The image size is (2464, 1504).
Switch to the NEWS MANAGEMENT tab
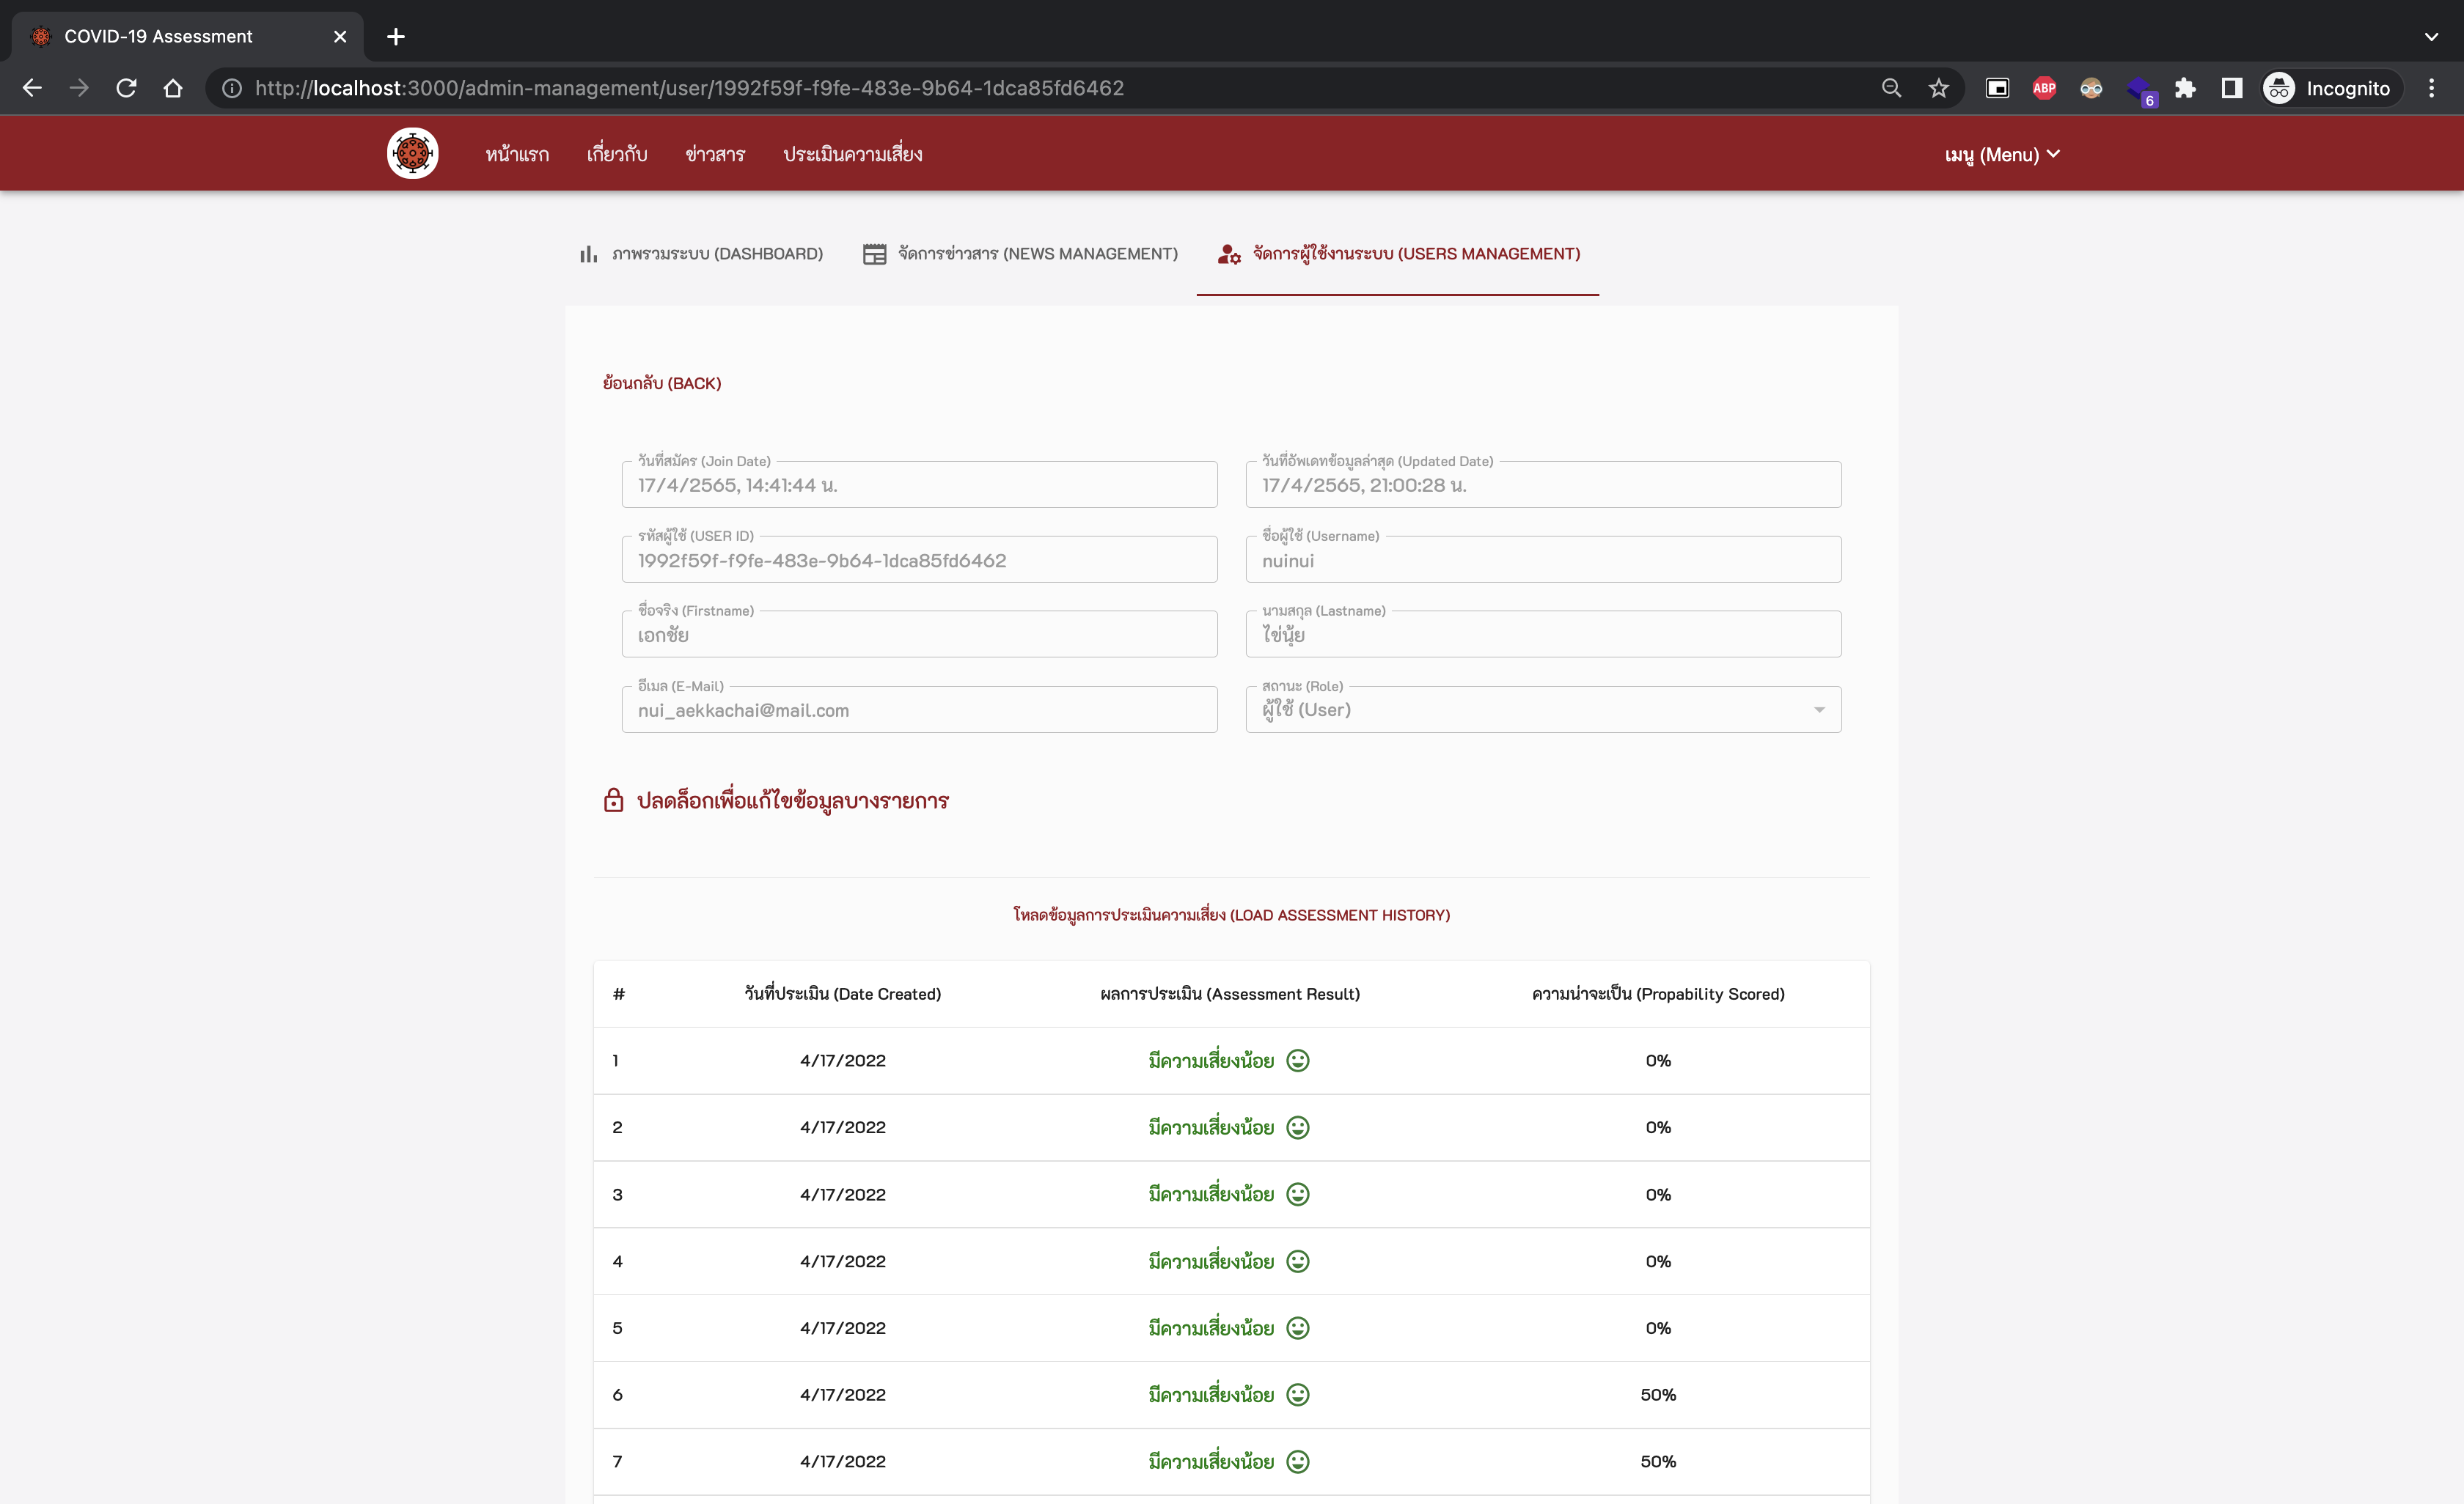pyautogui.click(x=1020, y=254)
